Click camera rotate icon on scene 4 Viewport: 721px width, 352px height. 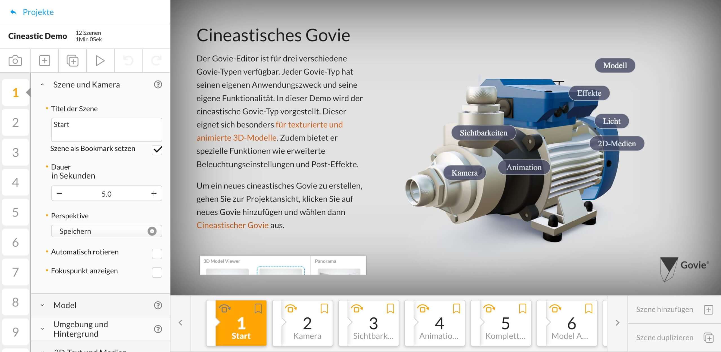[x=423, y=309]
